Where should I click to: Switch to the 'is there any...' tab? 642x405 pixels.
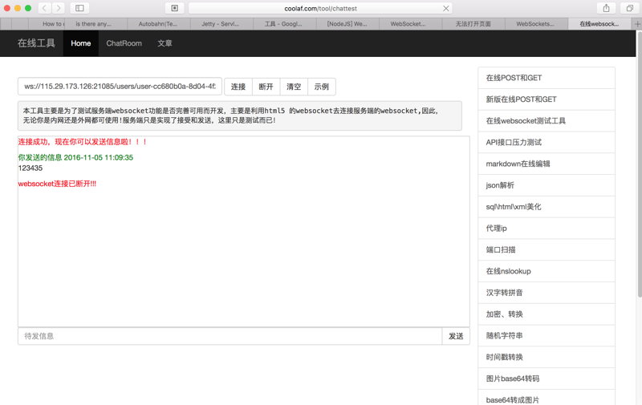(95, 24)
